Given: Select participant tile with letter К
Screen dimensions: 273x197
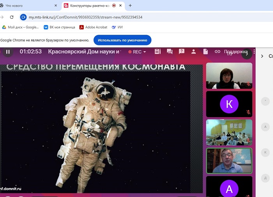Looking at the screenshot, I should click(x=229, y=104).
